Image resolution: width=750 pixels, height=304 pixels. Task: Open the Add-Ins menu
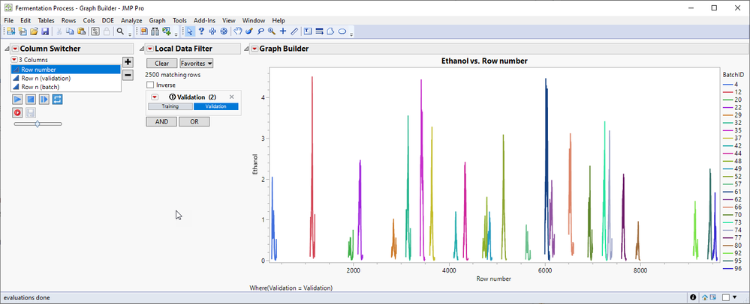pyautogui.click(x=204, y=20)
